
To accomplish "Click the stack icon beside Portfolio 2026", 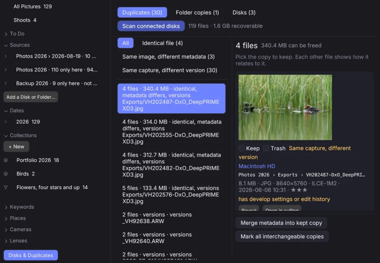I will pyautogui.click(x=6, y=160).
